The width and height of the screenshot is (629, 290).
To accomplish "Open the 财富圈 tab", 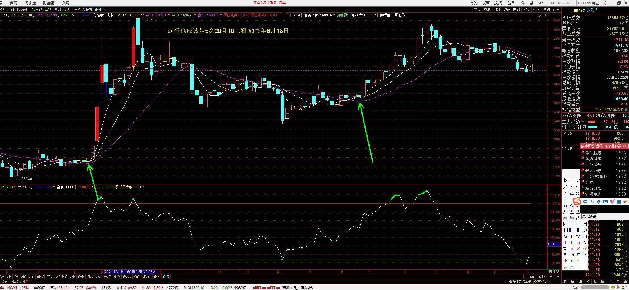I will [x=49, y=3].
